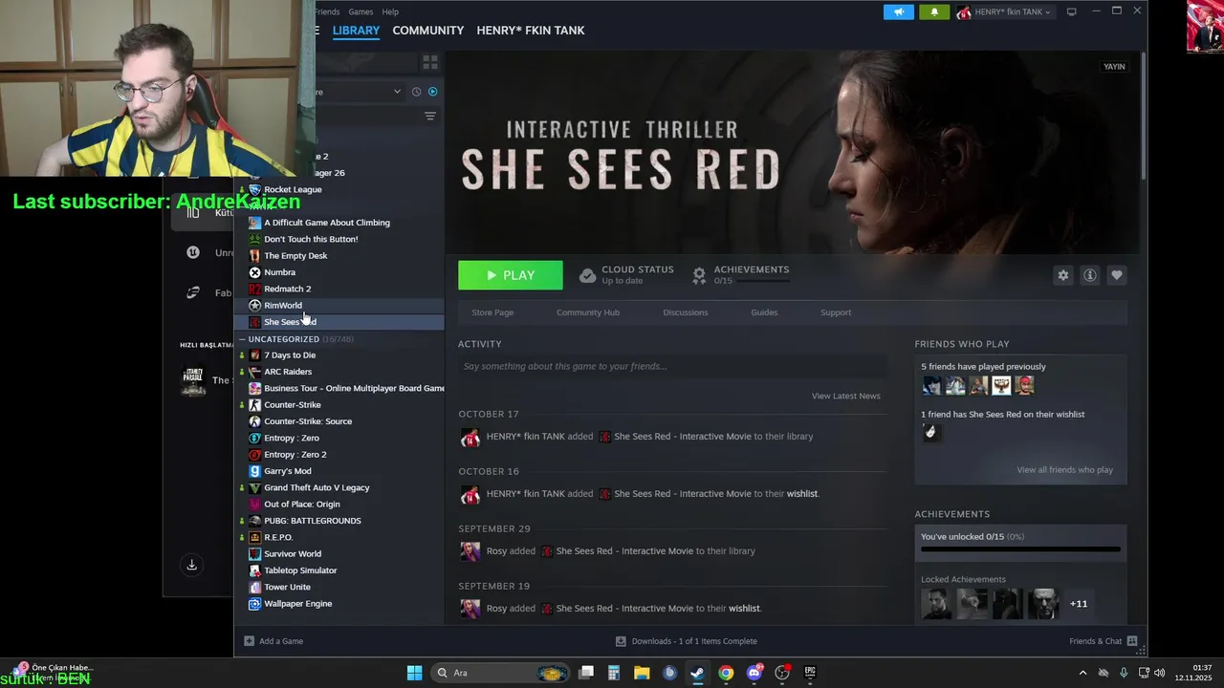Click the achievements gear icon
Screen dimensions: 1224x688
tap(699, 275)
